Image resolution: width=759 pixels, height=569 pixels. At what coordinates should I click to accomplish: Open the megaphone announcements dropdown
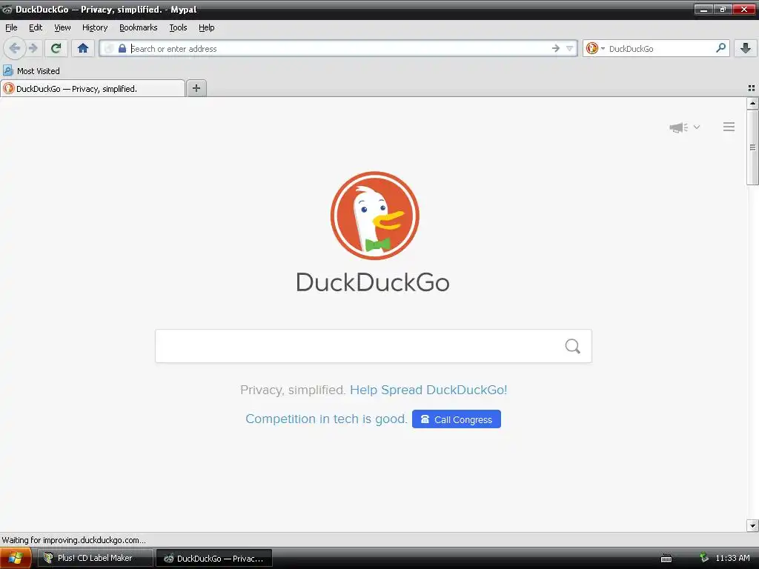click(684, 127)
